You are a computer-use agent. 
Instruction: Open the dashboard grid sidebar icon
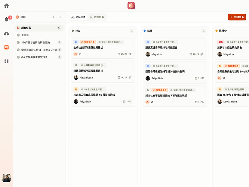(6, 61)
